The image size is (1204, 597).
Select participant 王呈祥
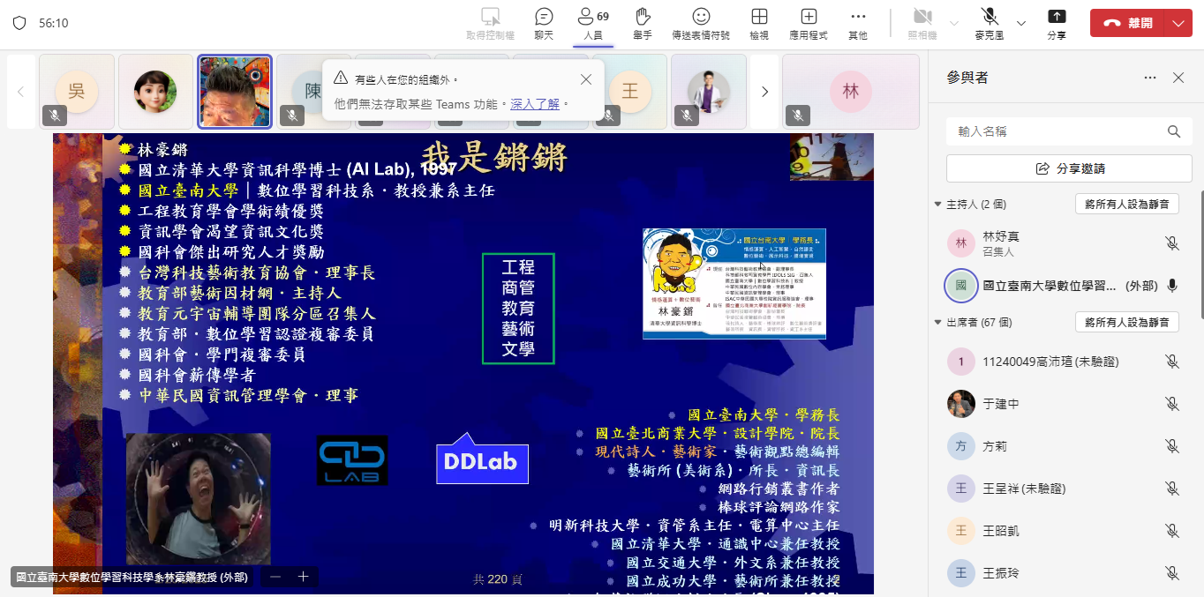1065,489
